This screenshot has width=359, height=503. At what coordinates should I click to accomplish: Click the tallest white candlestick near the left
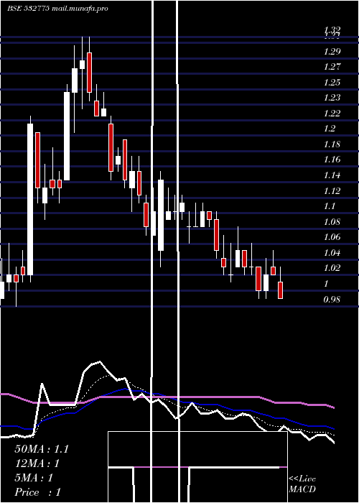pyautogui.click(x=30, y=199)
